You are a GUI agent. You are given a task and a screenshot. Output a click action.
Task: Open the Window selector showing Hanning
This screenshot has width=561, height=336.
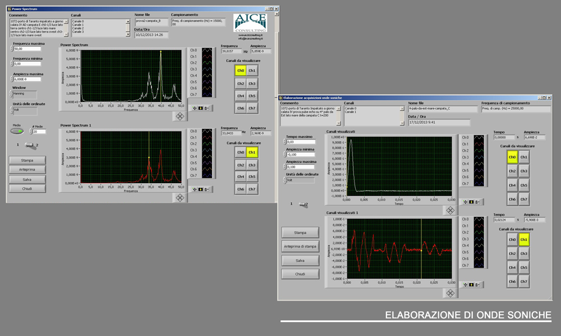[x=24, y=94]
